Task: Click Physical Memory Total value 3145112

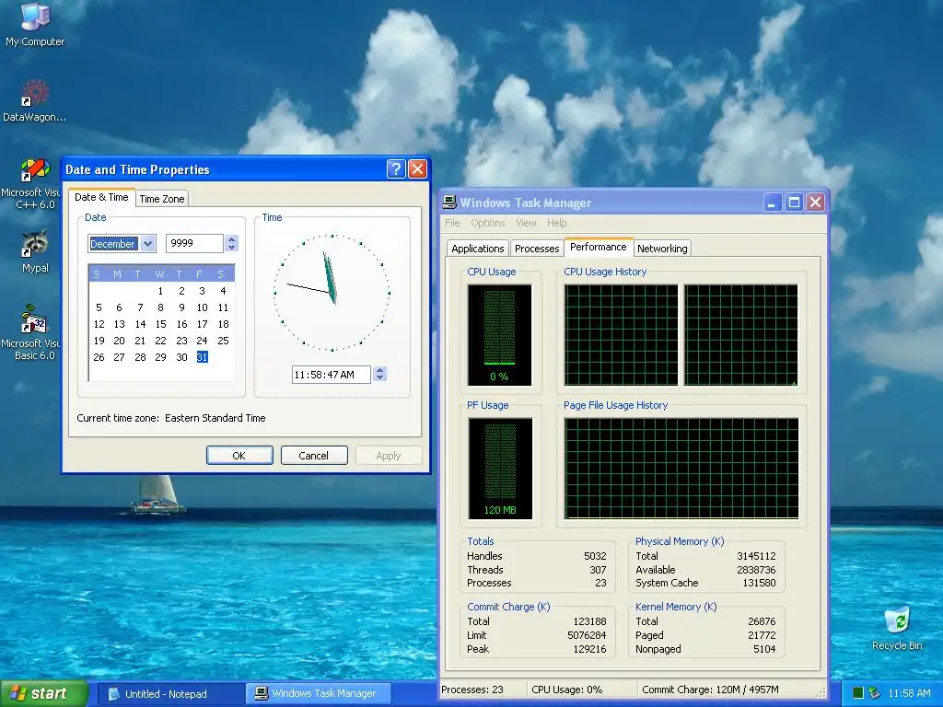Action: pos(756,556)
